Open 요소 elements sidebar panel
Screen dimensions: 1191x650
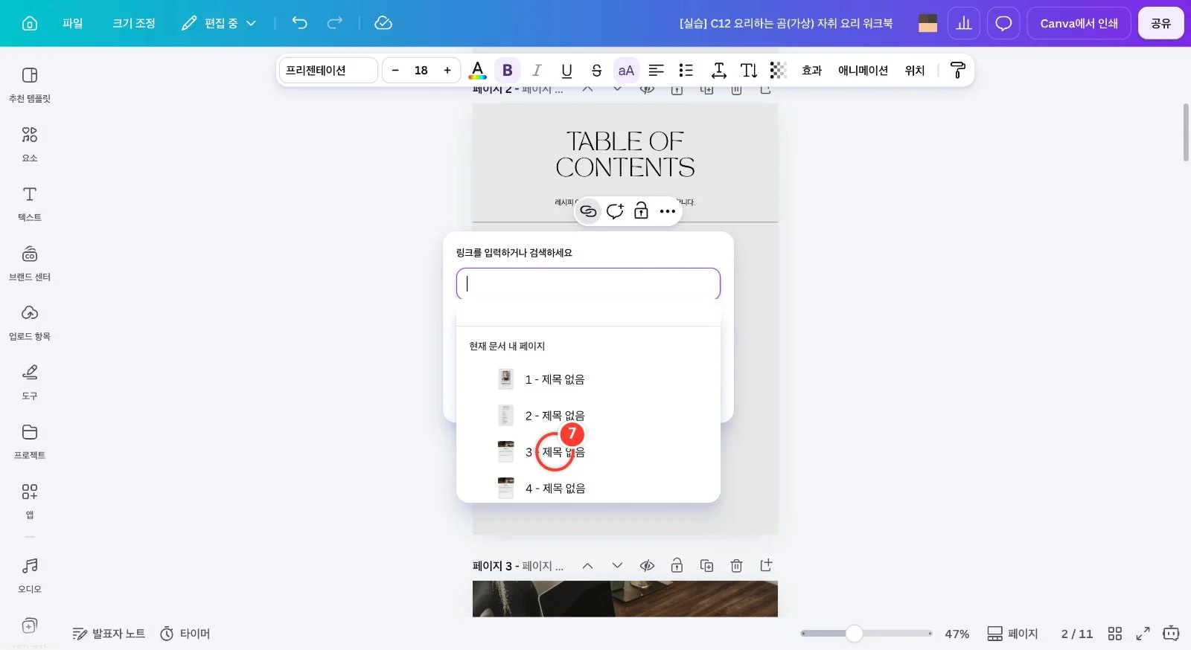pyautogui.click(x=30, y=144)
